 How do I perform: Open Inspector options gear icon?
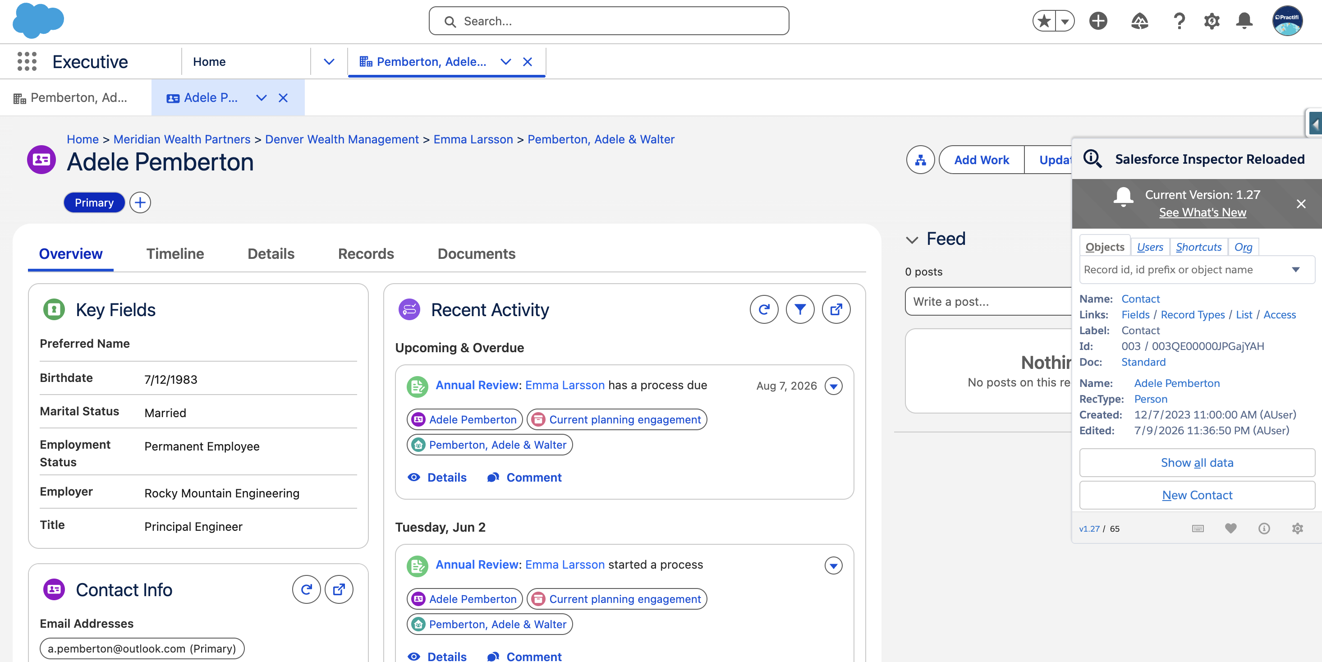1297,529
